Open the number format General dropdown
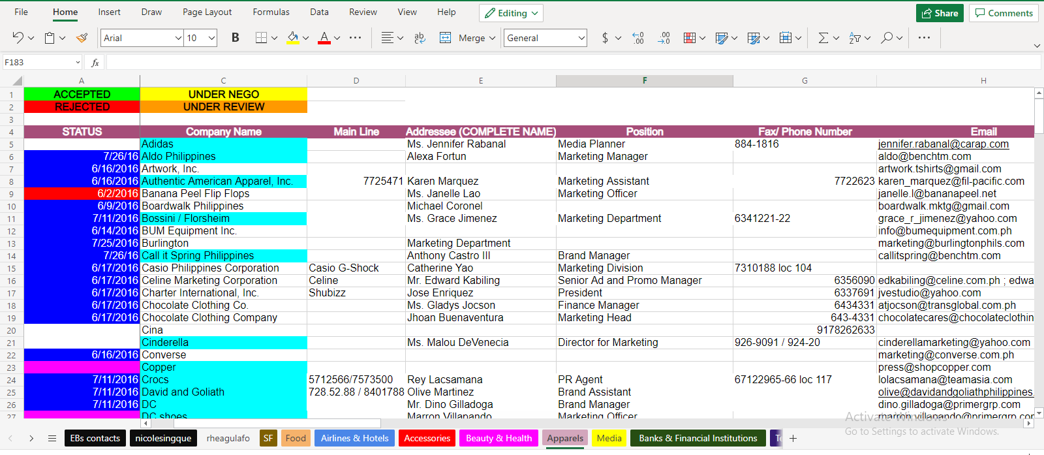1044x455 pixels. click(x=581, y=38)
